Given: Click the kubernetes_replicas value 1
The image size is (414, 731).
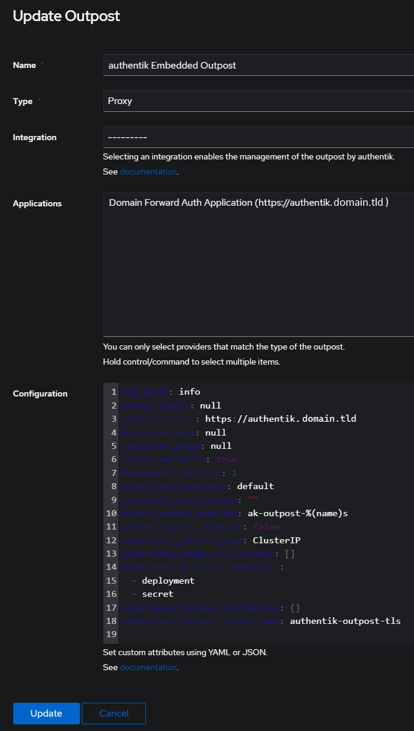Looking at the screenshot, I should point(234,473).
